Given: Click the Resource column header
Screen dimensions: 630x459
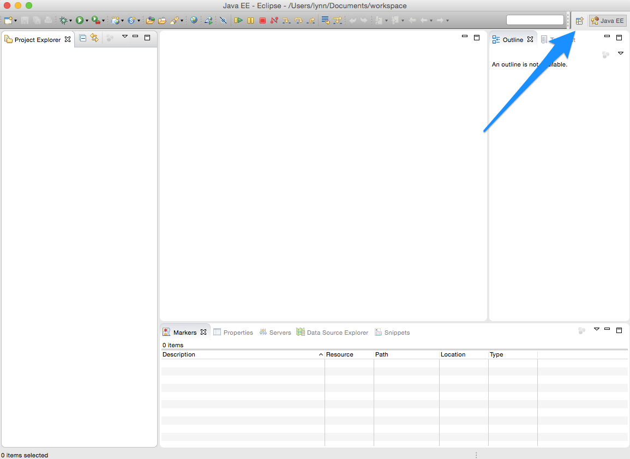Looking at the screenshot, I should (349, 354).
